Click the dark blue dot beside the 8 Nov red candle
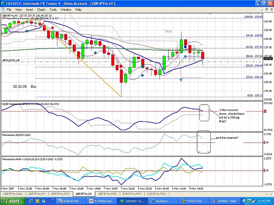Viewport: 274px width, 205px height. [185, 47]
